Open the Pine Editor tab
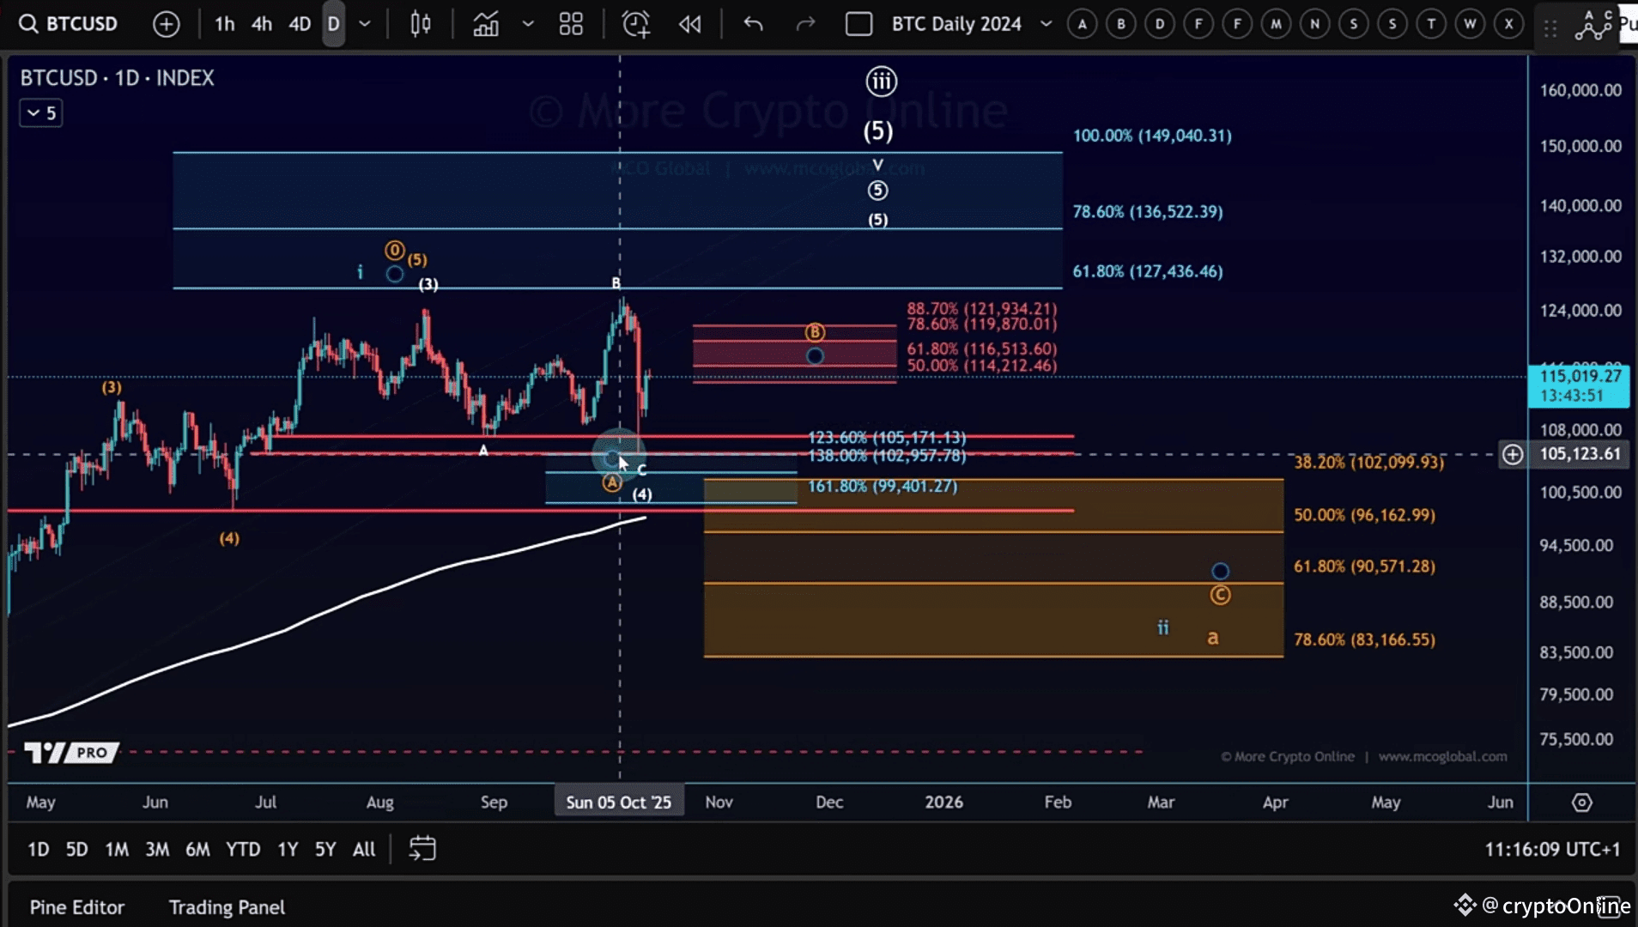The image size is (1638, 927). (77, 907)
